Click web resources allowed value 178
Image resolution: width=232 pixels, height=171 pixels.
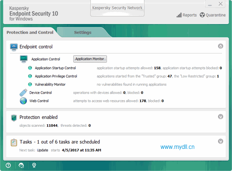(x=143, y=101)
